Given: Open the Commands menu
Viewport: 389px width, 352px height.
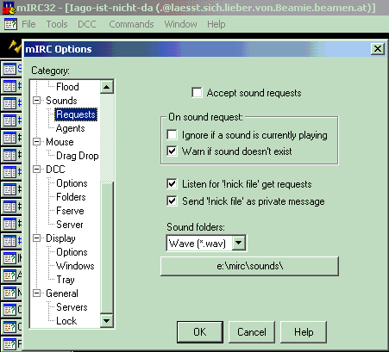Looking at the screenshot, I should coord(131,24).
